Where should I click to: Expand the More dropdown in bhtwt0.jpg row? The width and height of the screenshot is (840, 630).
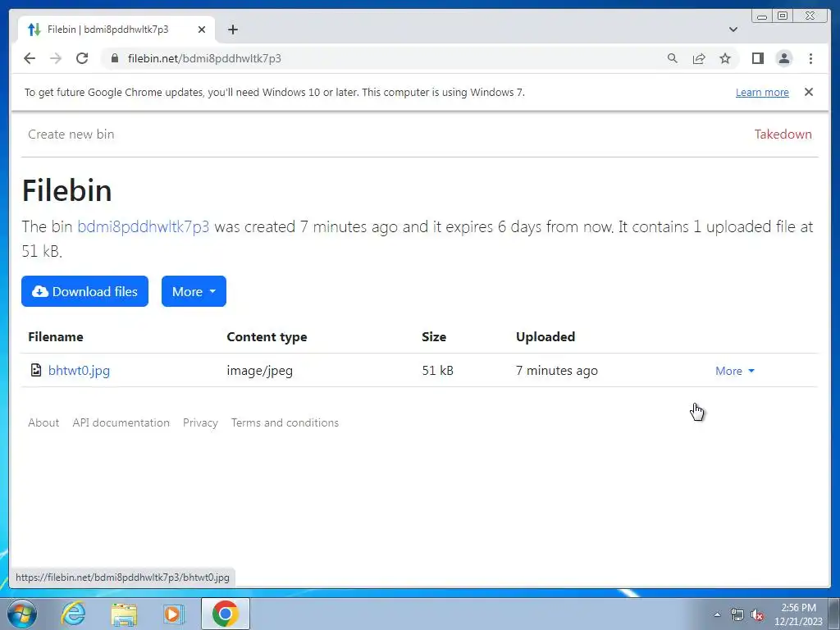pyautogui.click(x=734, y=371)
